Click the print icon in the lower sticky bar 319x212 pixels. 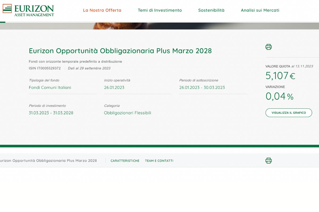268,161
